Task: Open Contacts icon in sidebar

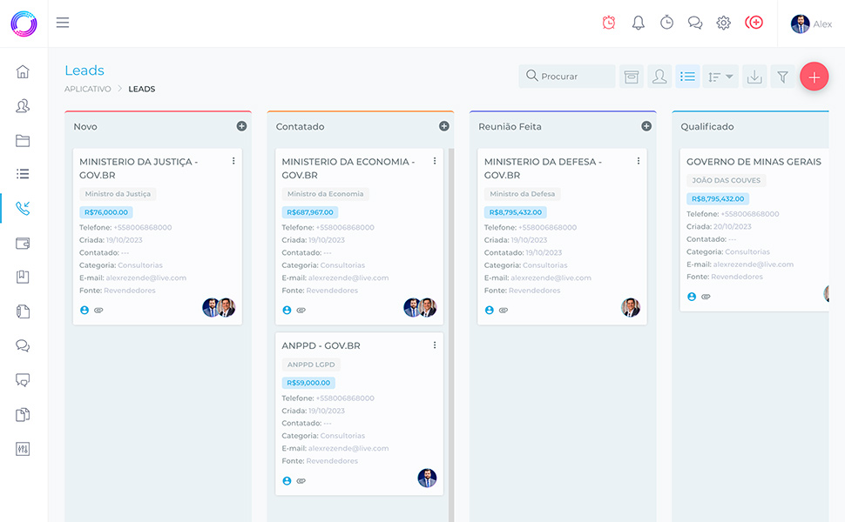Action: click(23, 106)
